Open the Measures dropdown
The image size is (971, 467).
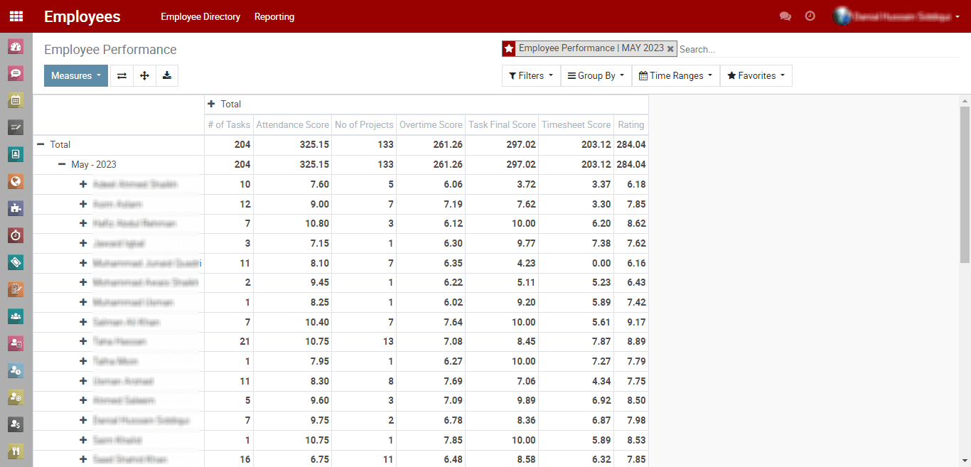76,76
